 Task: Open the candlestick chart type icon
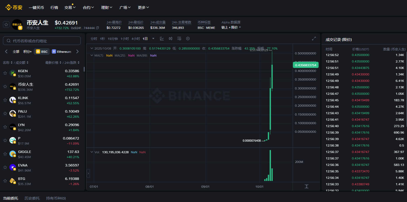171,39
